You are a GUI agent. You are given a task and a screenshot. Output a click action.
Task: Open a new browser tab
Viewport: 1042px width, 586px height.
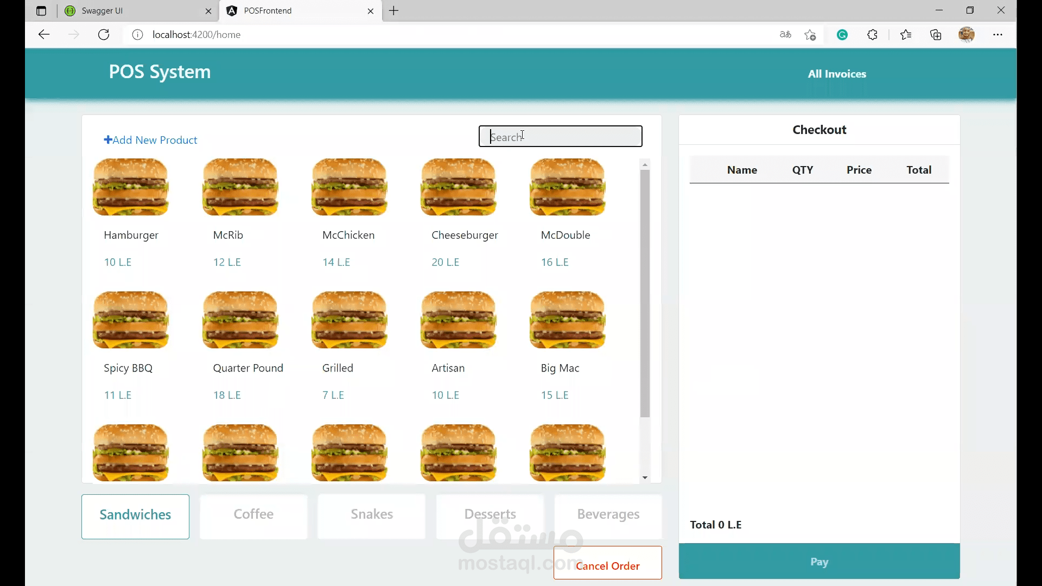coord(394,11)
